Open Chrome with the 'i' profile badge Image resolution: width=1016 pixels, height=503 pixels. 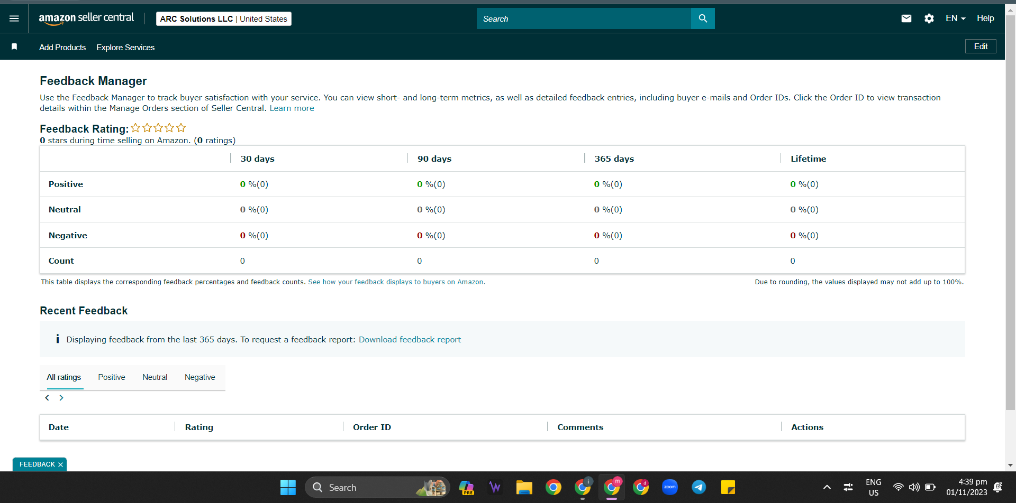(583, 487)
